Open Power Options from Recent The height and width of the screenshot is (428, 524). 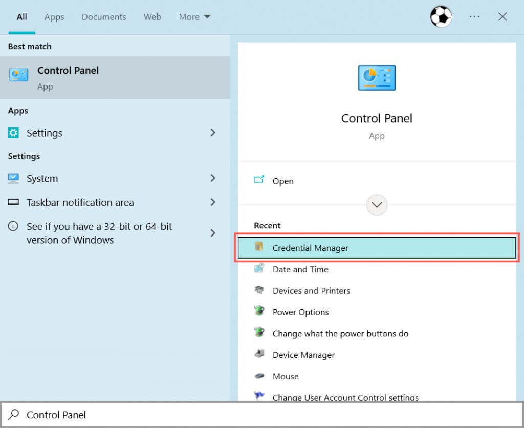point(377,312)
